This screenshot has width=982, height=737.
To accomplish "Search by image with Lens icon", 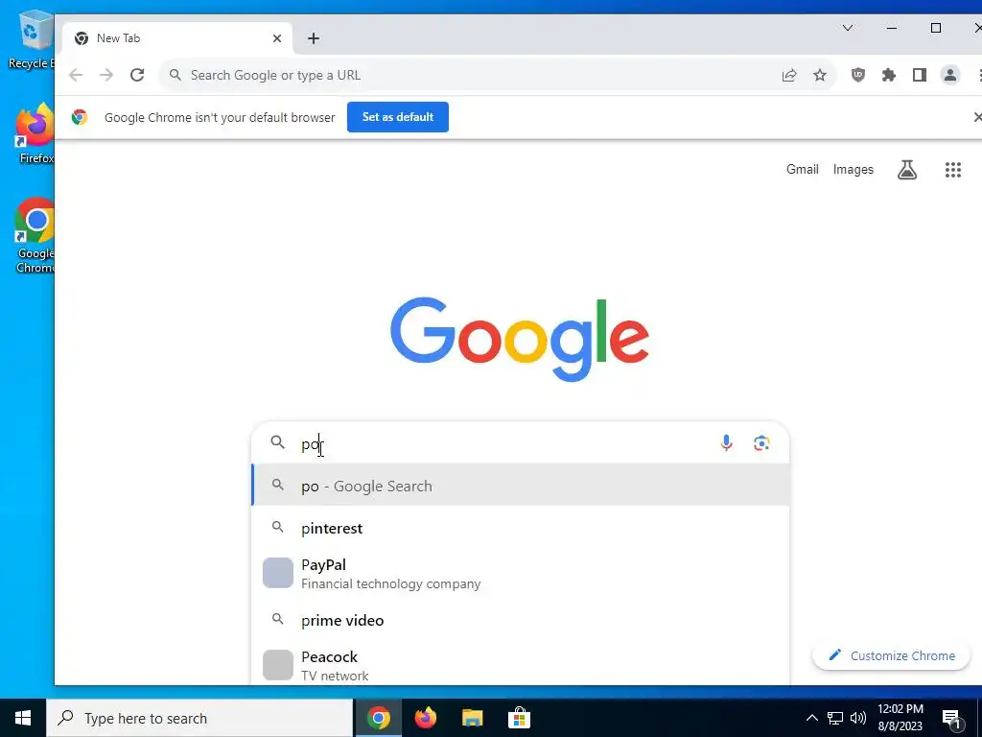I will coord(761,443).
